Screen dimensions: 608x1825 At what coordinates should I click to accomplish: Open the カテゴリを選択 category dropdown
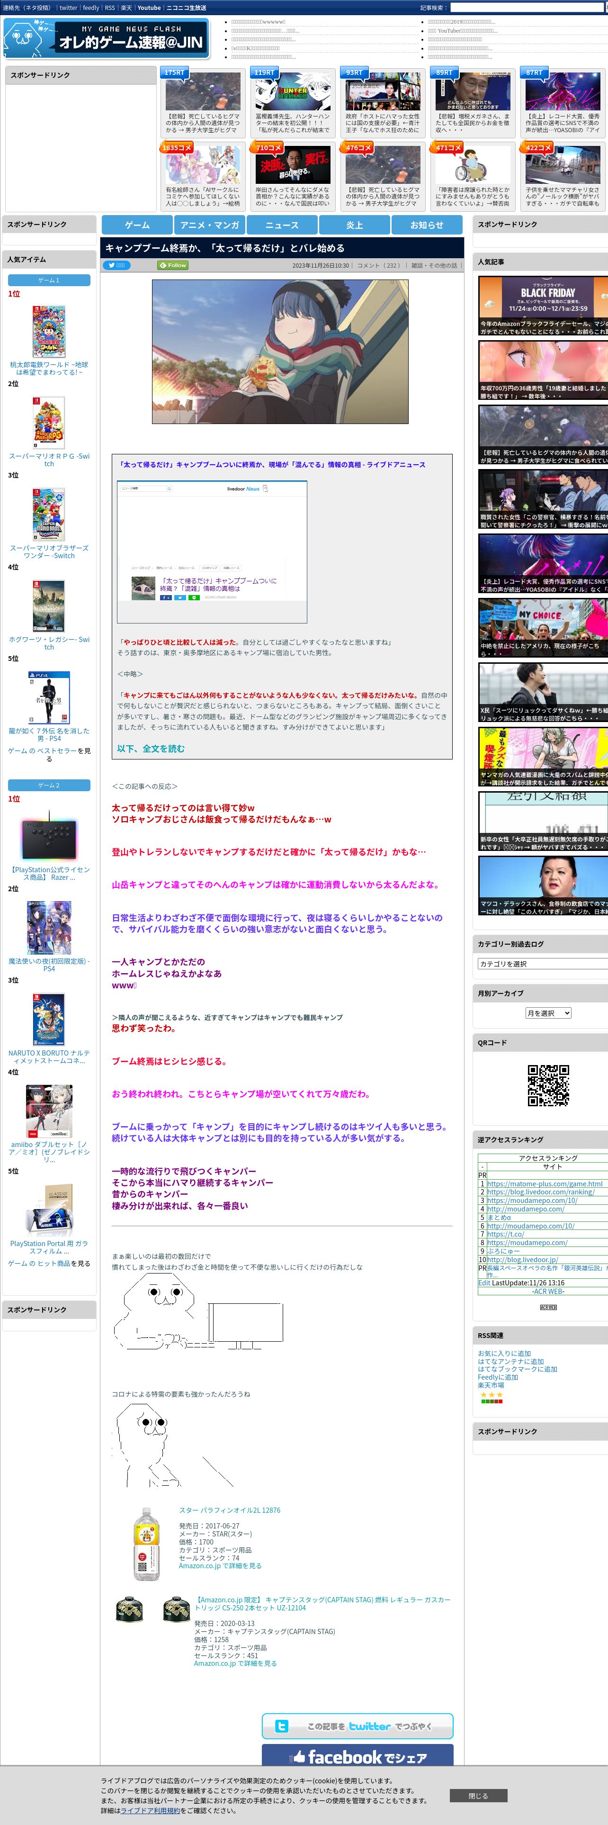543,964
